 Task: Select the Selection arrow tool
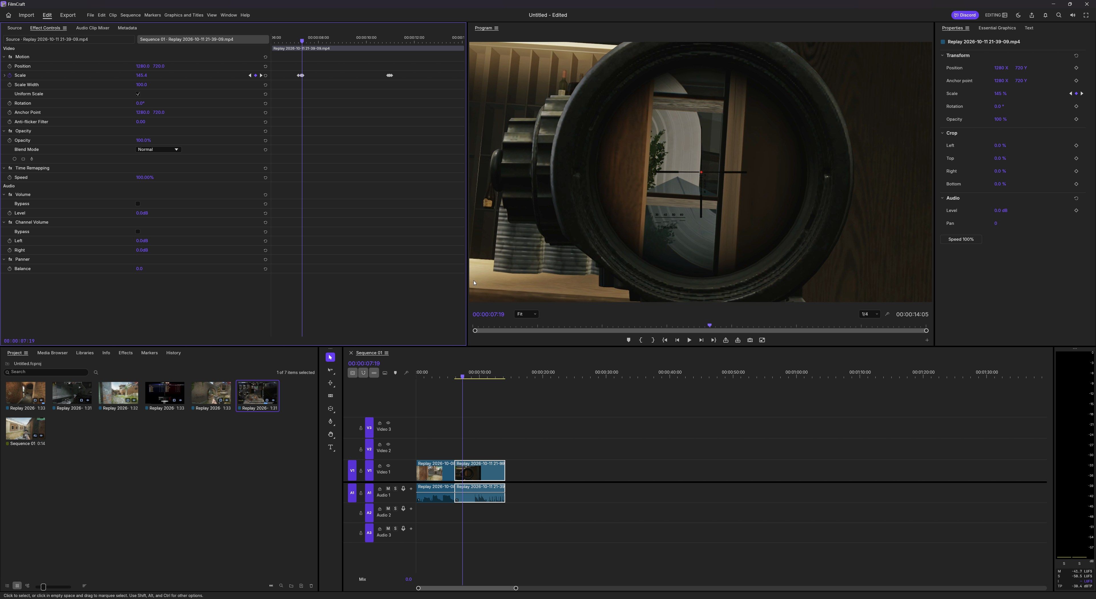[x=330, y=357]
